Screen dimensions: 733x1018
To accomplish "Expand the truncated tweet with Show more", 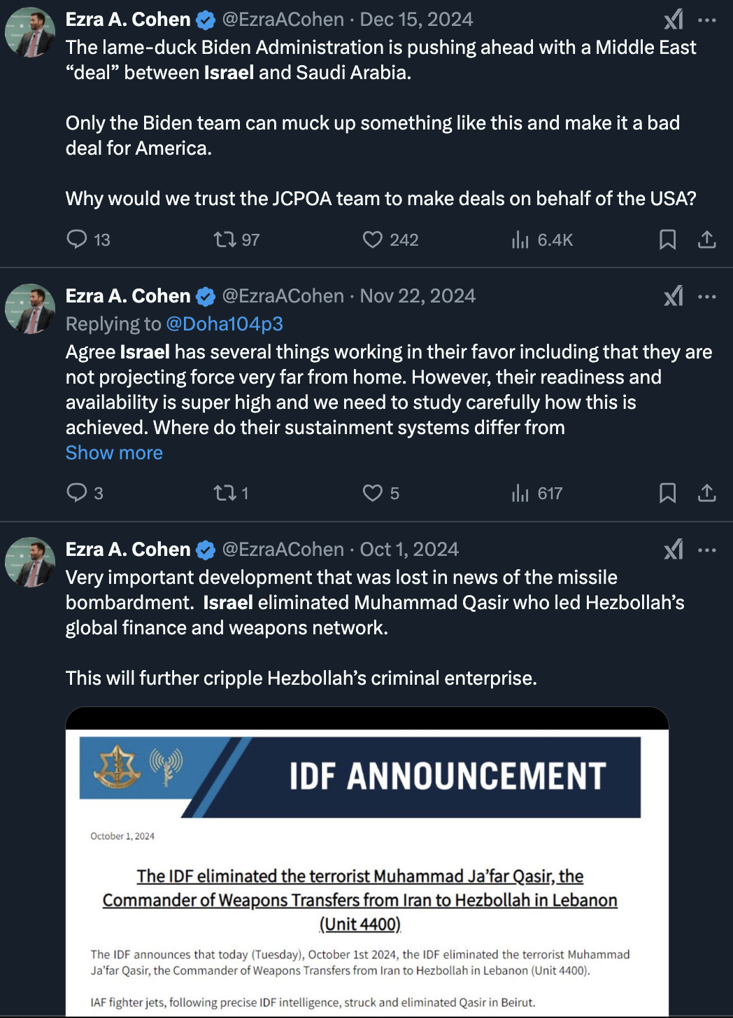I will click(114, 453).
